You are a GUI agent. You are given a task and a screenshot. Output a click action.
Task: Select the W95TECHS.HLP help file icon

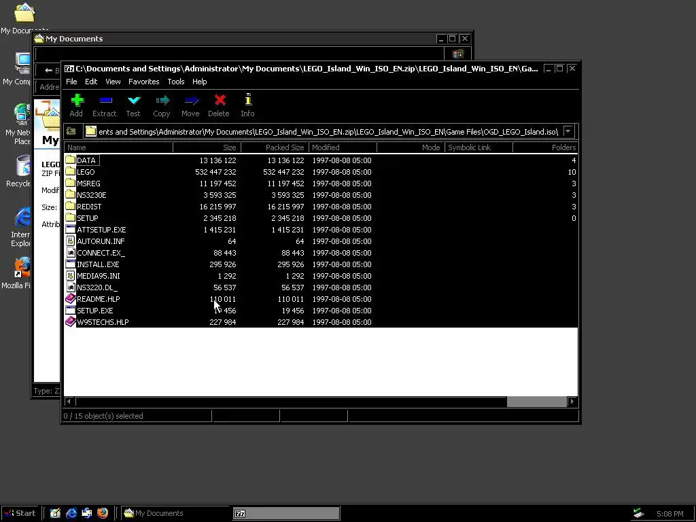tap(70, 321)
